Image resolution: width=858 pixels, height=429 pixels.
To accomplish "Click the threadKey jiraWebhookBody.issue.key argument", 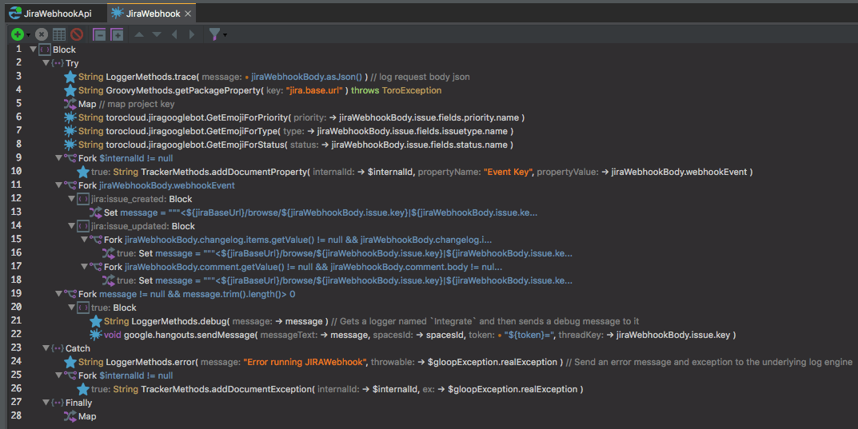I will 673,335.
